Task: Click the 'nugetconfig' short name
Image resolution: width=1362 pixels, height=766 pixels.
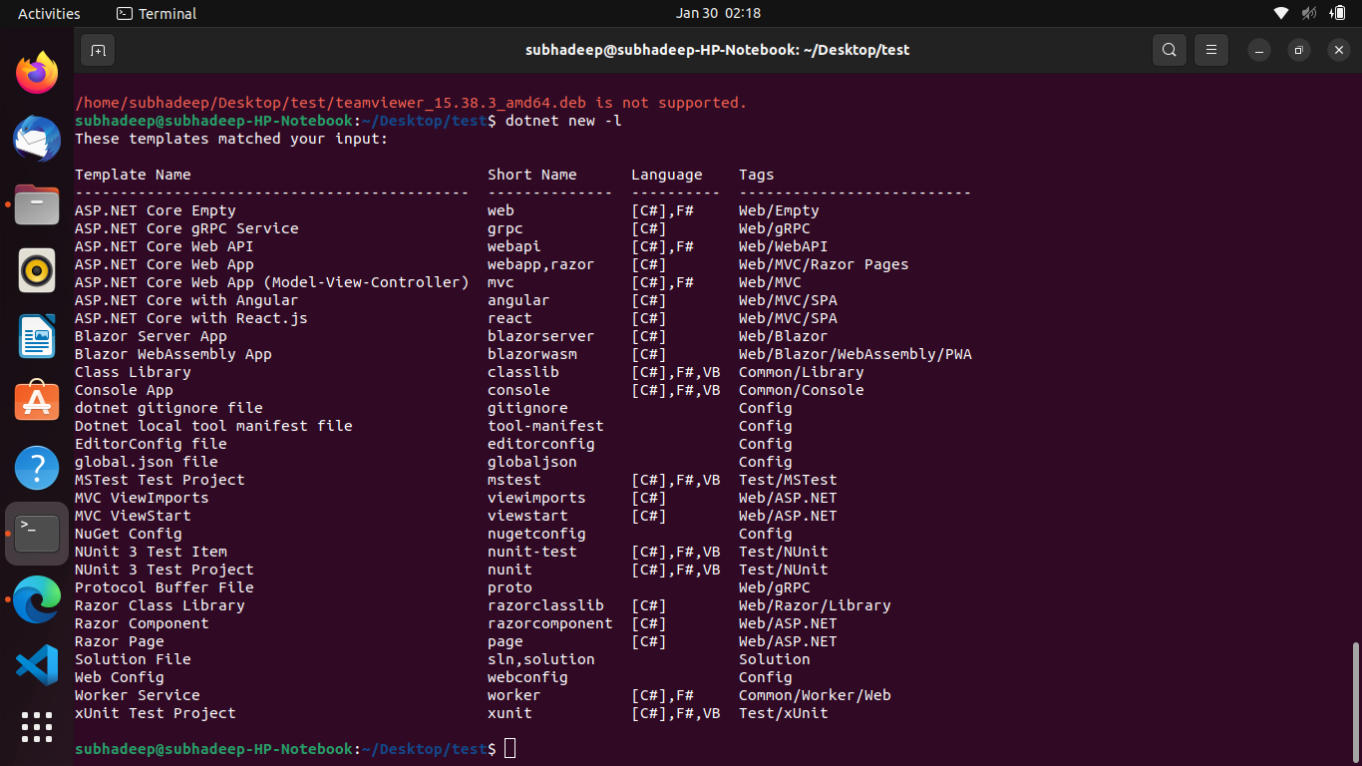Action: (x=536, y=534)
